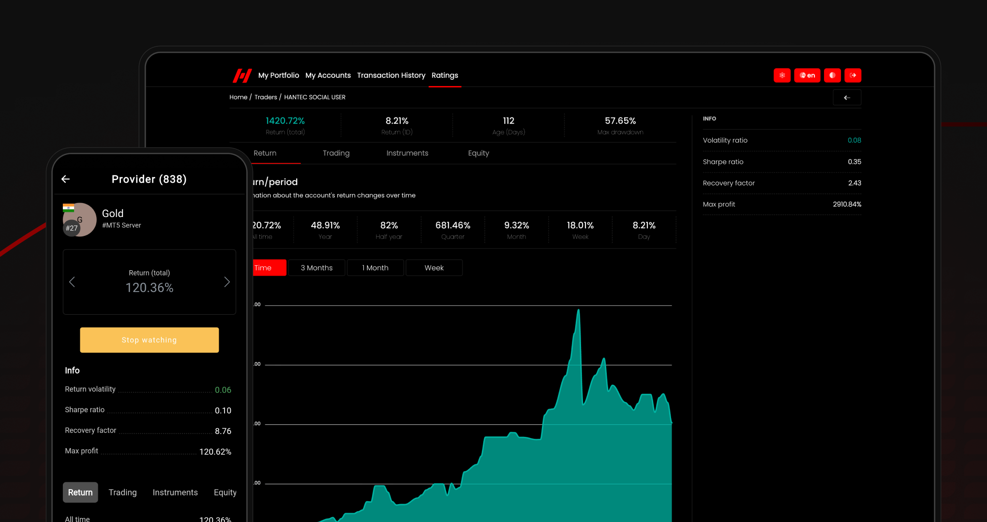Open Transaction History in the navbar
The width and height of the screenshot is (987, 522).
391,75
